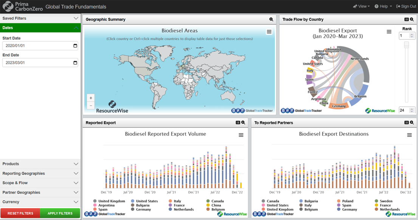Image resolution: width=418 pixels, height=220 pixels.
Task: Click the magnifier icon on To Reported Partners panel
Action: click(x=412, y=122)
